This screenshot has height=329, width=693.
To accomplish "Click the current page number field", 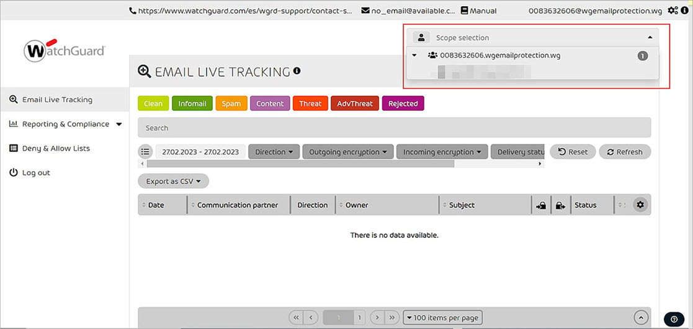I will 339,317.
